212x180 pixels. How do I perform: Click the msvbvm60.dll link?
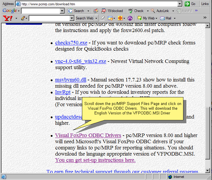tap(70, 80)
